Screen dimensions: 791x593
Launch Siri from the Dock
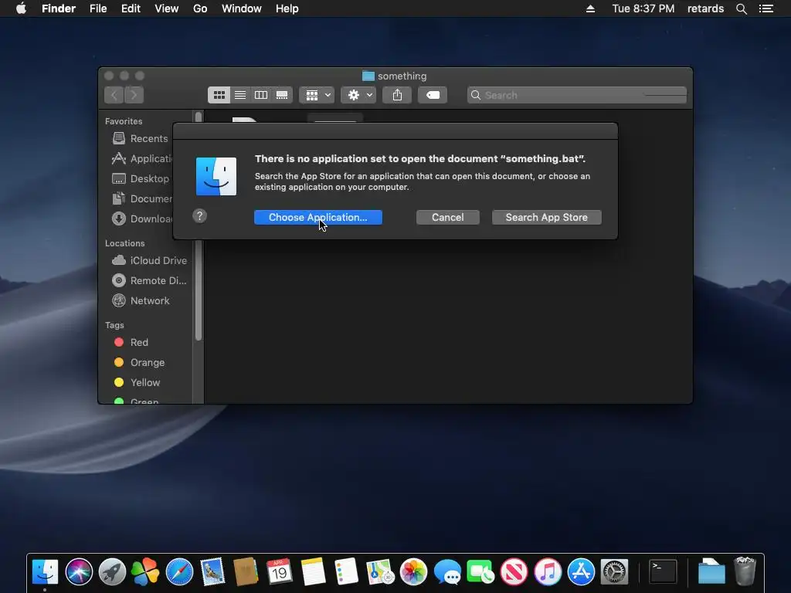point(79,572)
